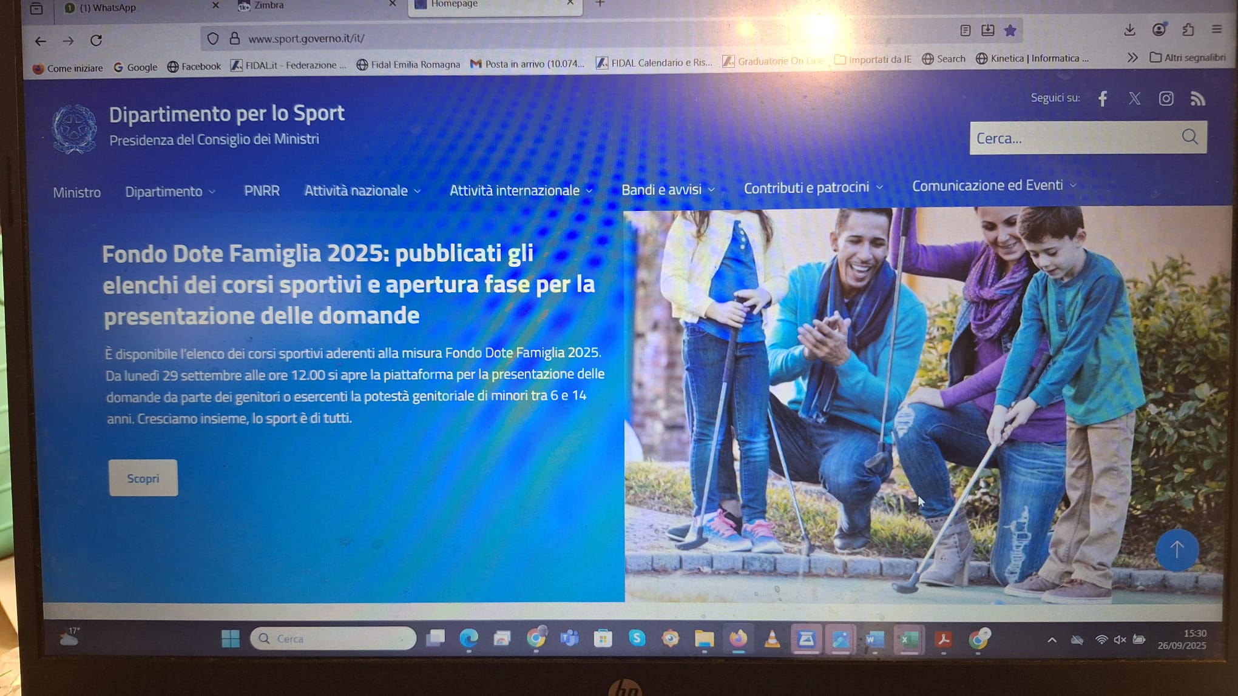The height and width of the screenshot is (696, 1238).
Task: Click the scroll-to-top arrow button
Action: click(1177, 550)
